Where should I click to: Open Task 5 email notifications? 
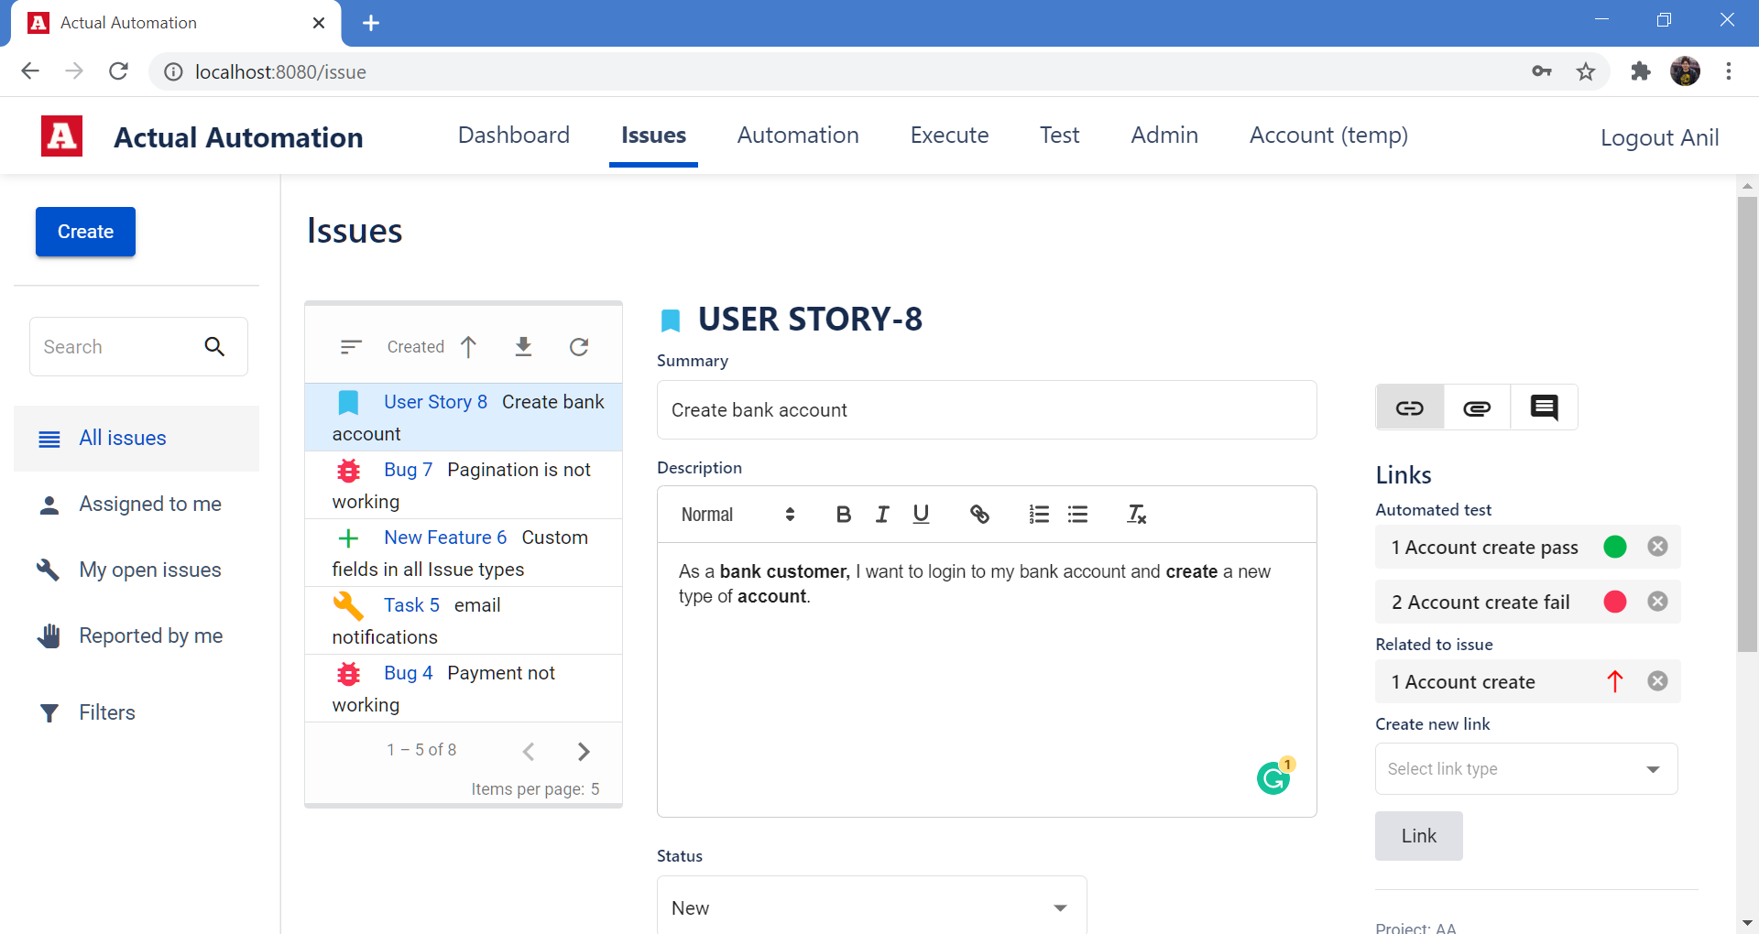coord(464,621)
